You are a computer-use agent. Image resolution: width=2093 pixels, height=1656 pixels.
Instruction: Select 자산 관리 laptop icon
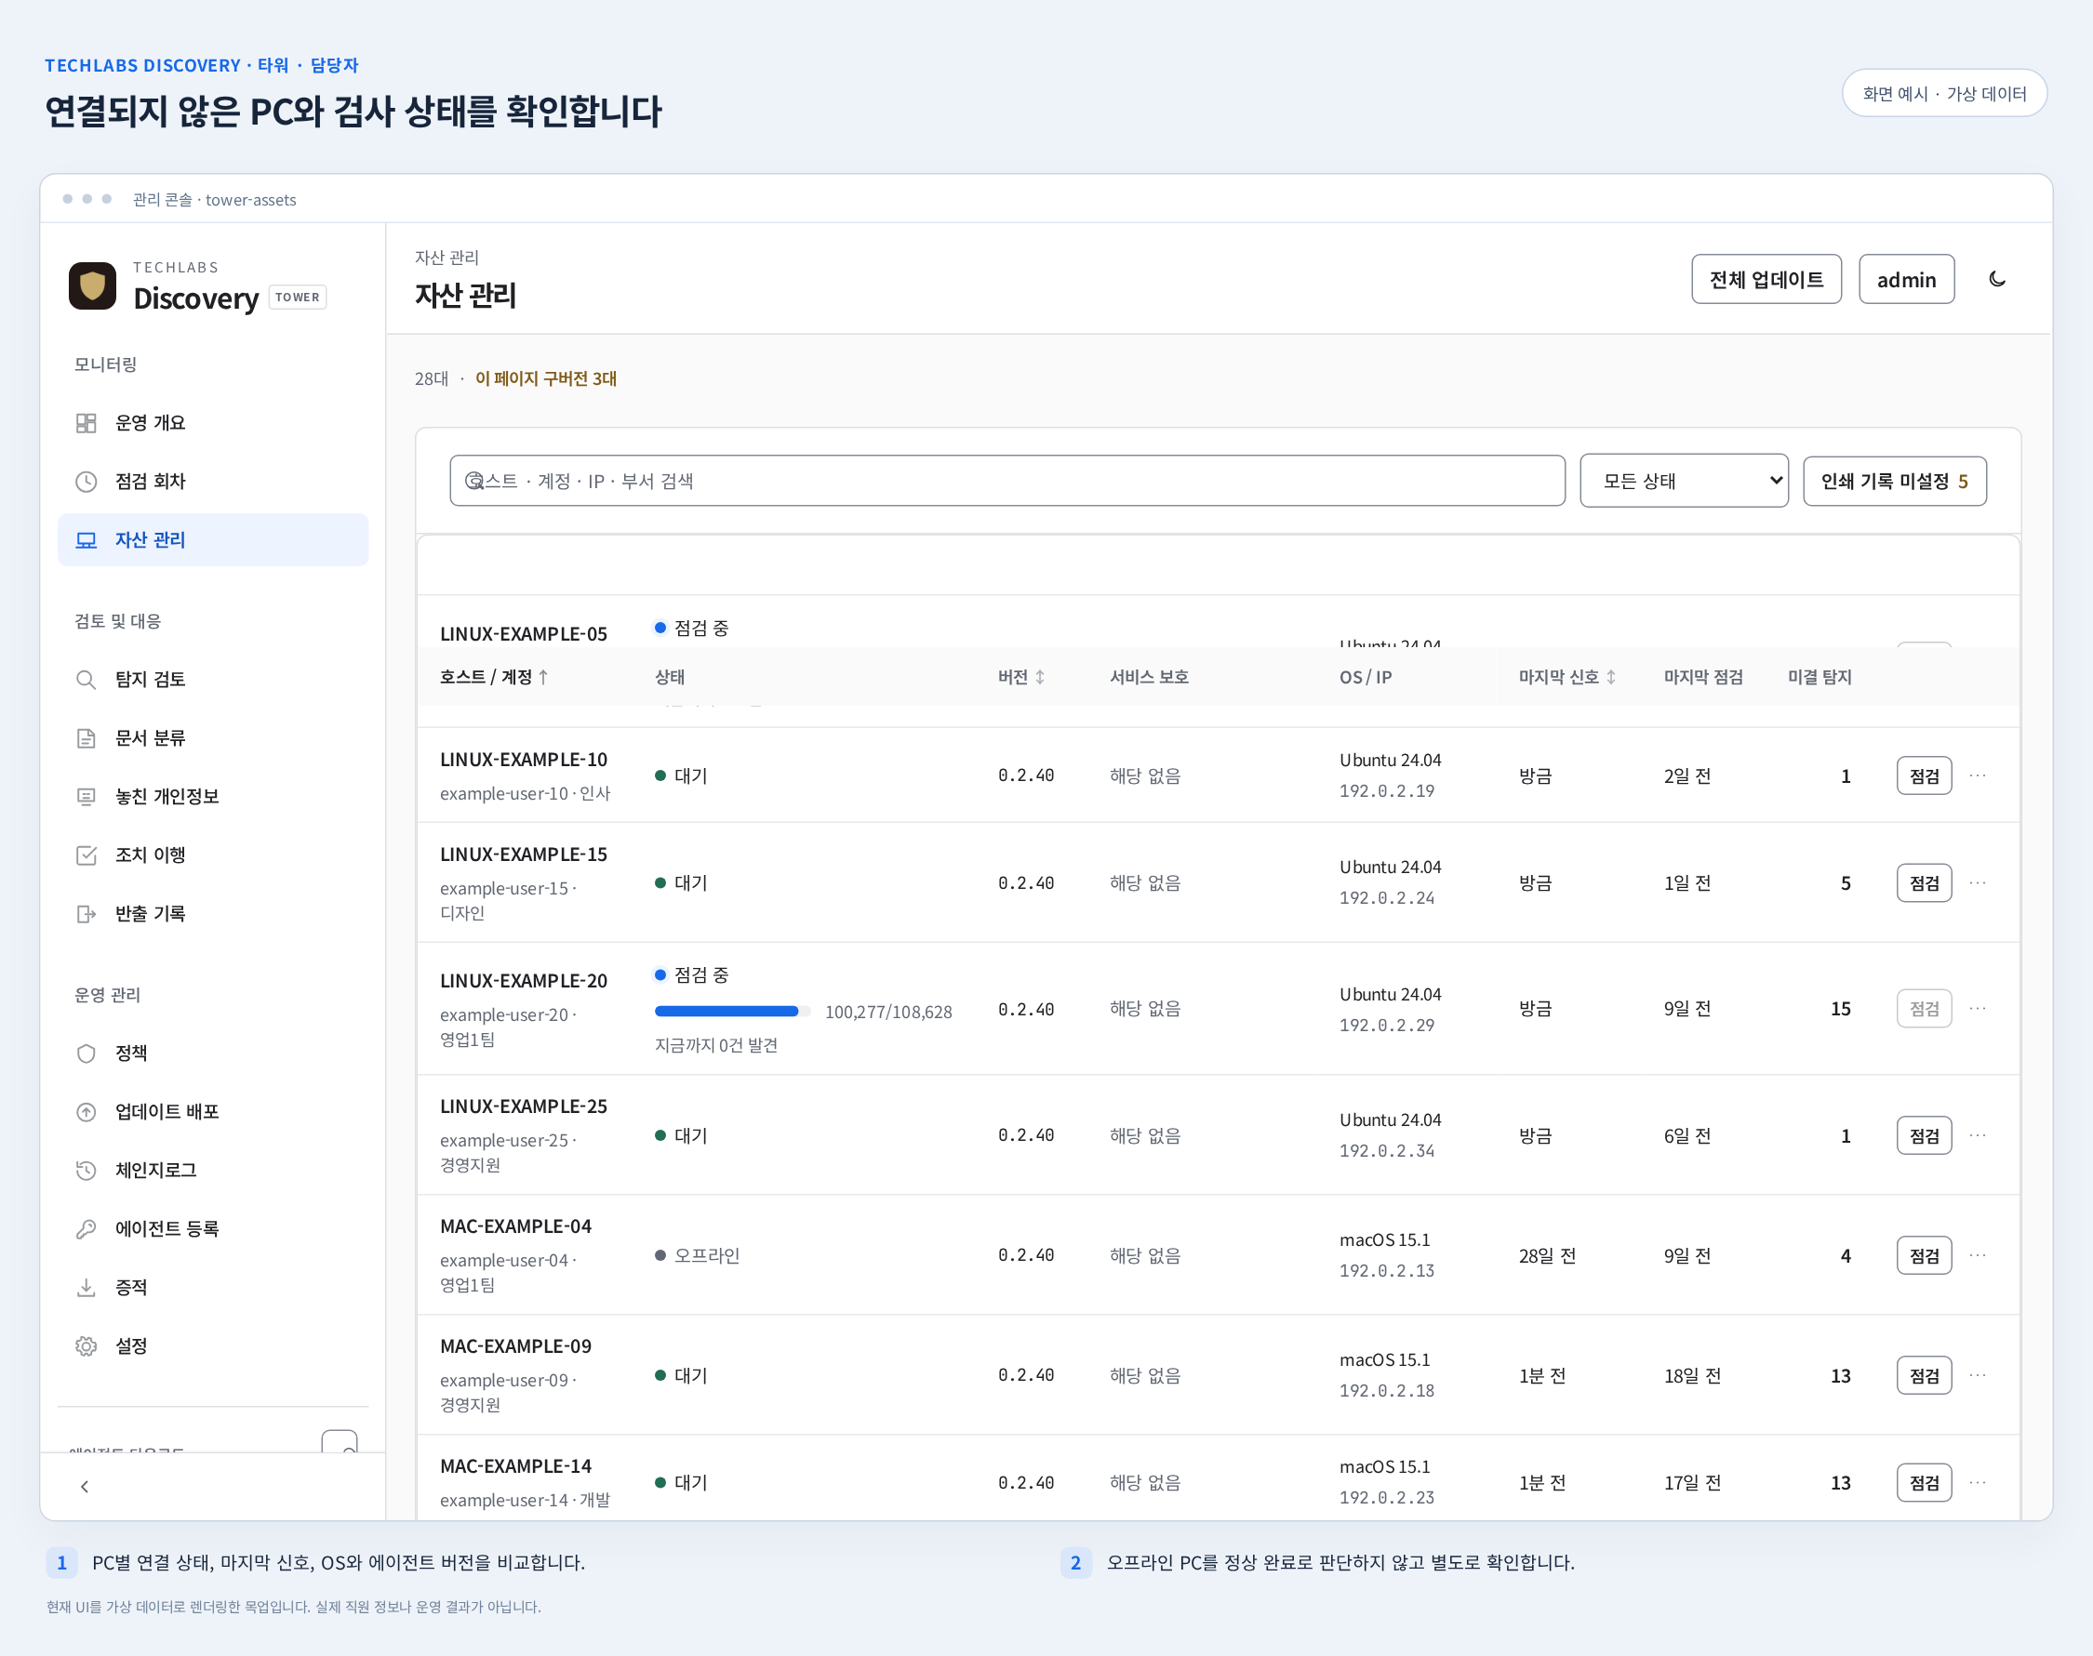(87, 540)
